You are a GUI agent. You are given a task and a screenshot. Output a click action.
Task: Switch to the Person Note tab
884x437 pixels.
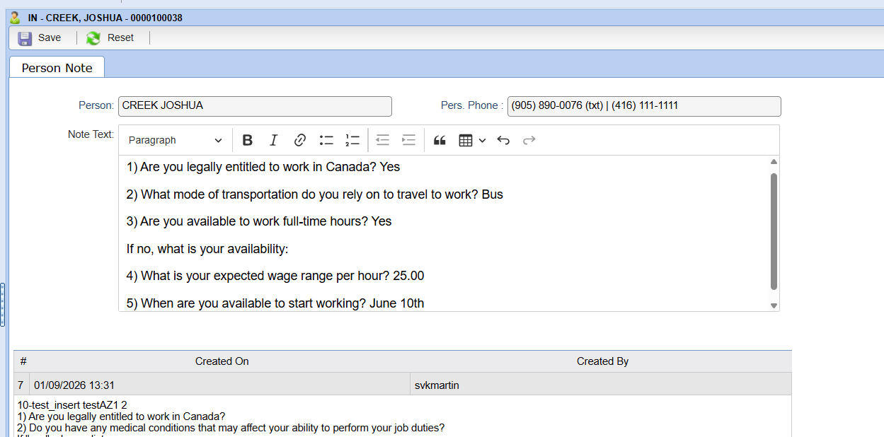tap(57, 68)
